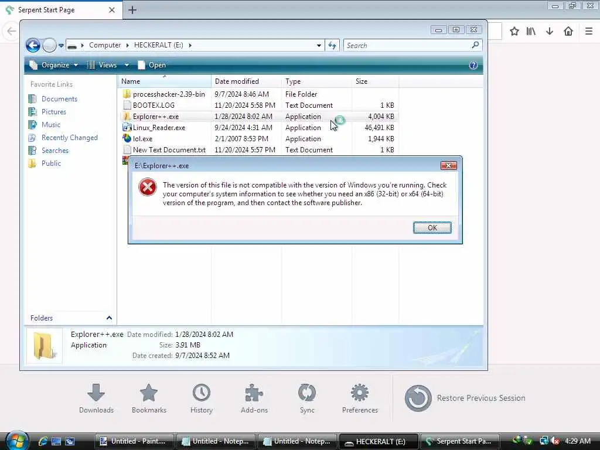Close the Serpent Start Page tab
The height and width of the screenshot is (450, 600).
tap(112, 10)
